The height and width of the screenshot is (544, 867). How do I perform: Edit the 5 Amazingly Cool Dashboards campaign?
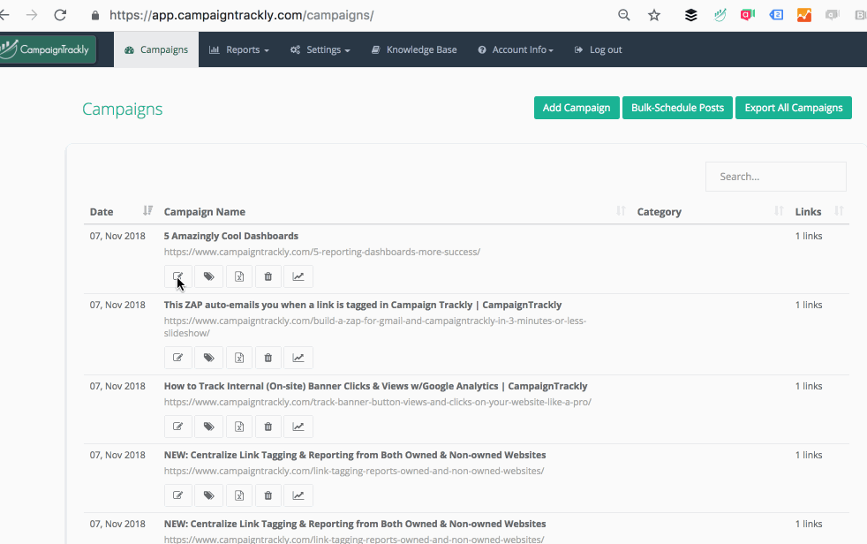178,276
